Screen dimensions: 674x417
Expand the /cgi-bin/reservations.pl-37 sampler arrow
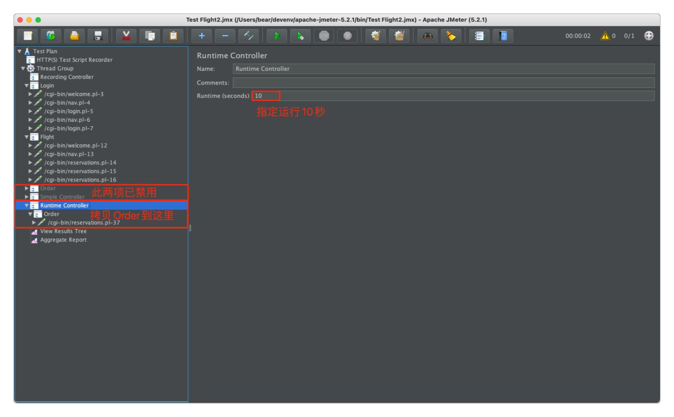pos(34,223)
